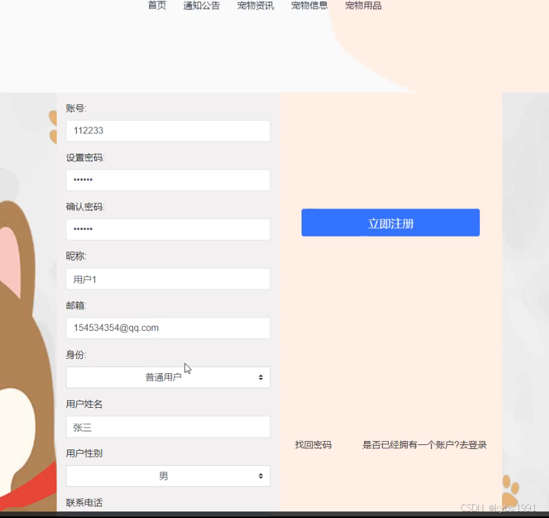Click the 昵称: label

click(76, 256)
